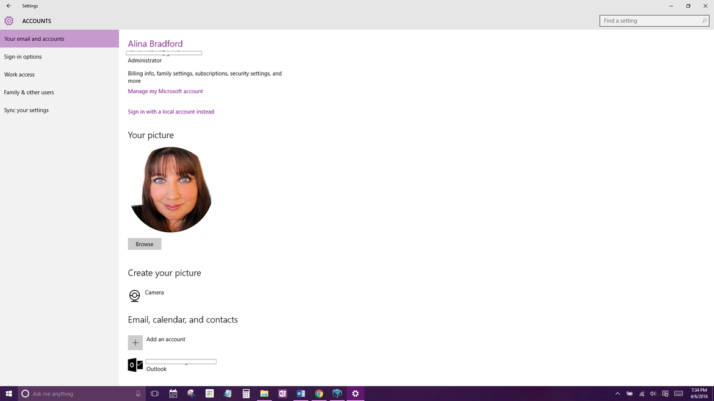This screenshot has height=401, width=714.
Task: Open Family & other users settings
Action: [x=29, y=92]
